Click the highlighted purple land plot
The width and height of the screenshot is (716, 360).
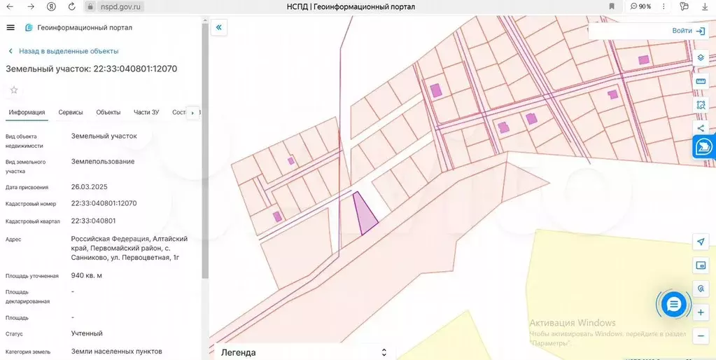pyautogui.click(x=365, y=214)
